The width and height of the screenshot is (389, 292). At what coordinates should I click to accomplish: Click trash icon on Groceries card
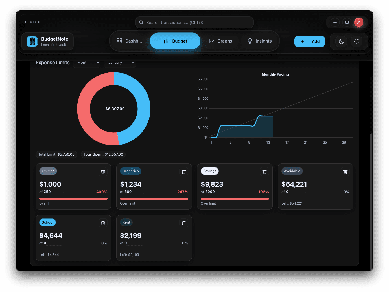pyautogui.click(x=184, y=172)
